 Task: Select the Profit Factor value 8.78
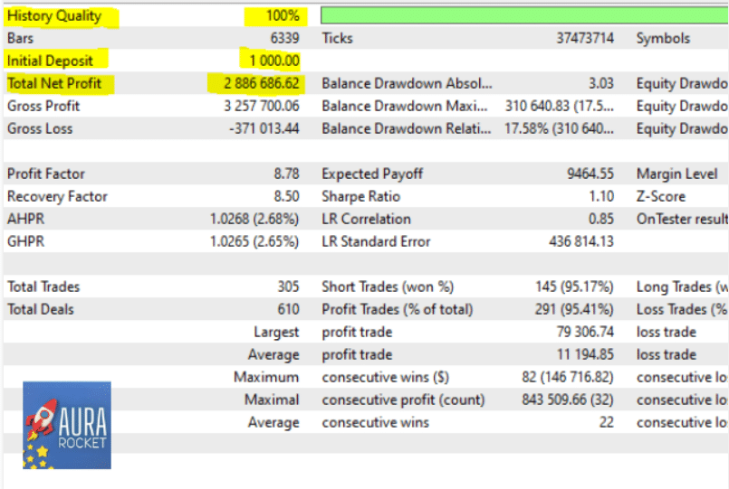[x=285, y=174]
